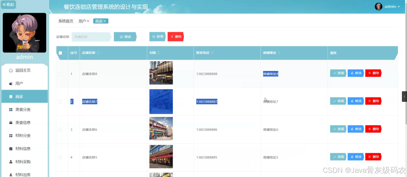Click icon beside 用户 menu

click(x=11, y=83)
